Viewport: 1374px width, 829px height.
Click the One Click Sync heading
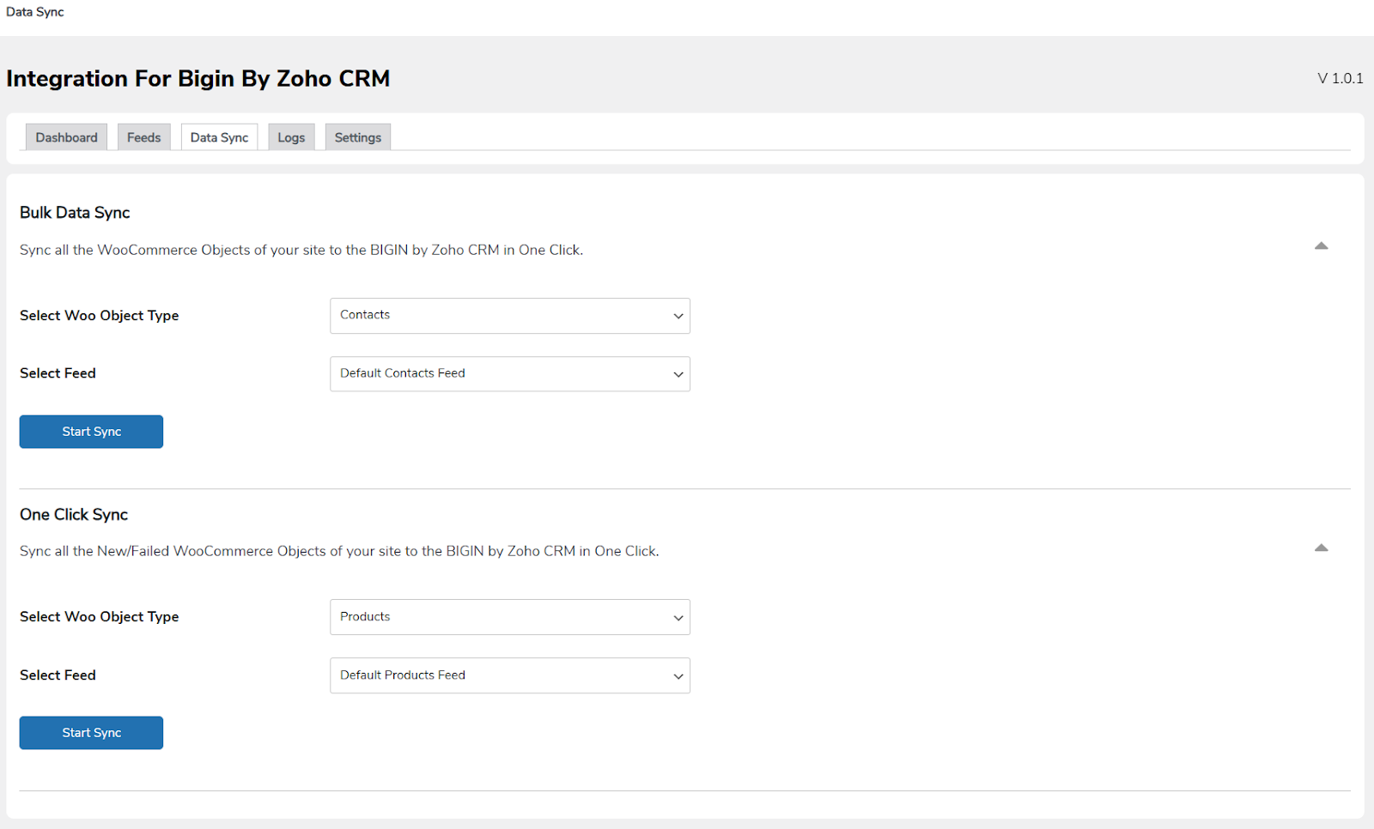pos(74,515)
